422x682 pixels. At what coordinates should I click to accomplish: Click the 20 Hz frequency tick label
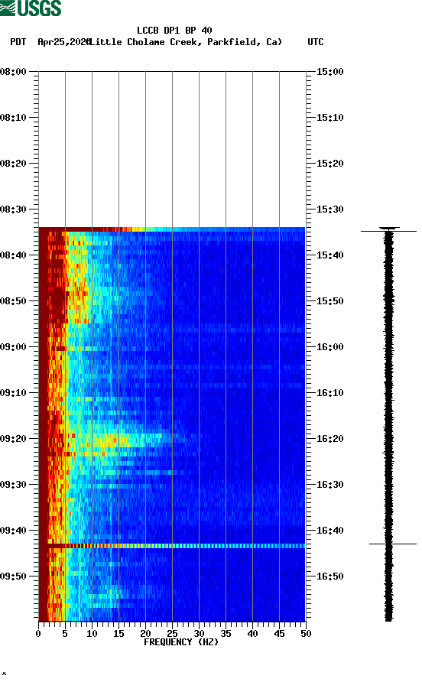pyautogui.click(x=145, y=634)
